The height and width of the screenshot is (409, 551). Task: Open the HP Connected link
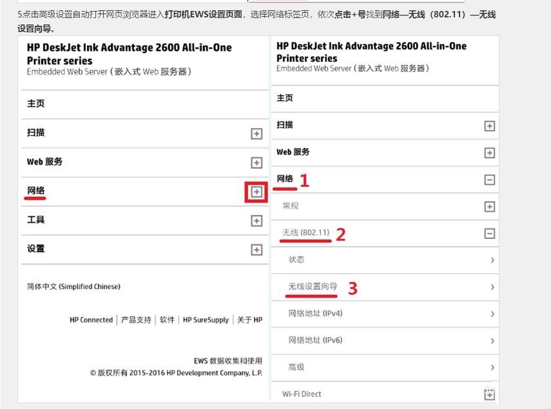tap(92, 320)
